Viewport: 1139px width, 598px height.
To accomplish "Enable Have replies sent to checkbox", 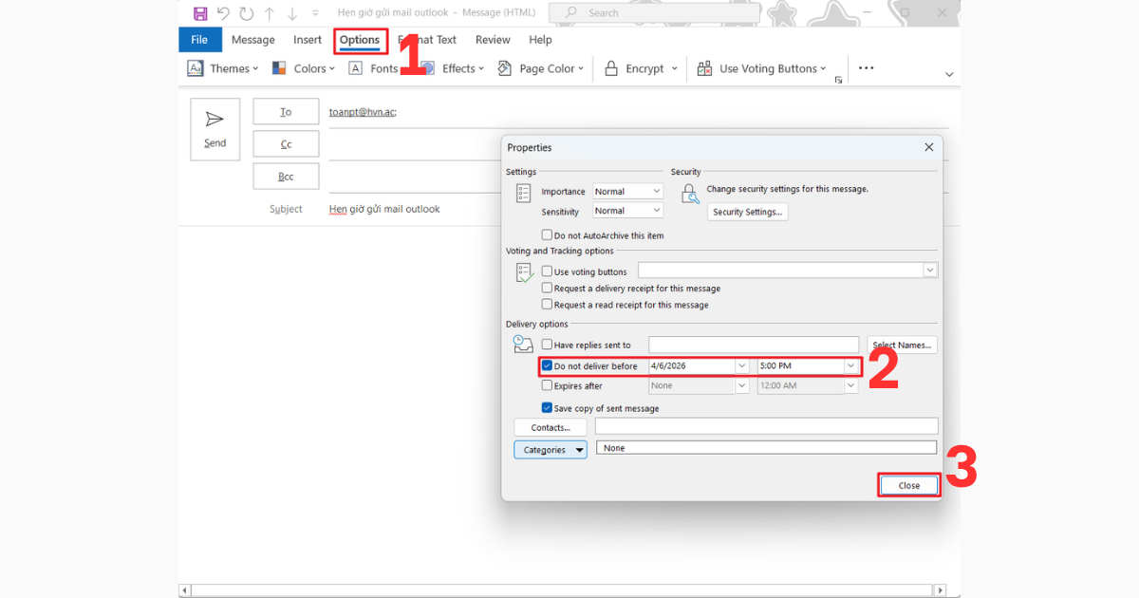I will [x=547, y=345].
